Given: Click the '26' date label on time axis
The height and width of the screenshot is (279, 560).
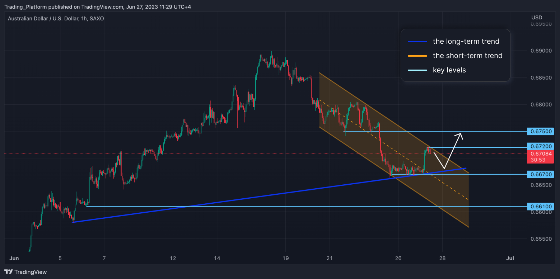Looking at the screenshot, I should click(x=398, y=258).
